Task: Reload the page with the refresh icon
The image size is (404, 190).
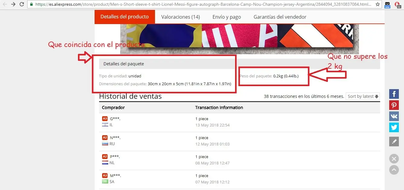Action: (22, 5)
